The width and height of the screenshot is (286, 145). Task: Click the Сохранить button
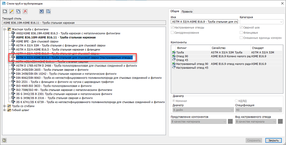[x=254, y=141]
